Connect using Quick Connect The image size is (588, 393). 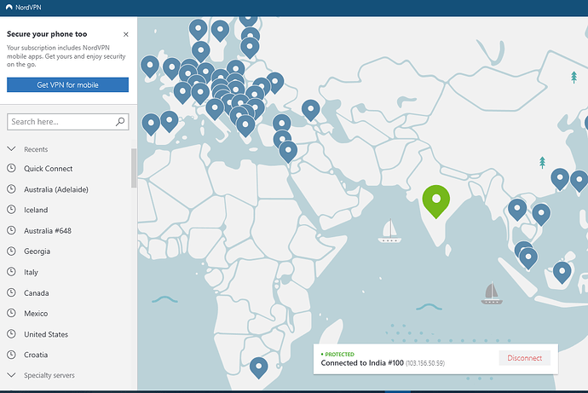click(x=49, y=169)
